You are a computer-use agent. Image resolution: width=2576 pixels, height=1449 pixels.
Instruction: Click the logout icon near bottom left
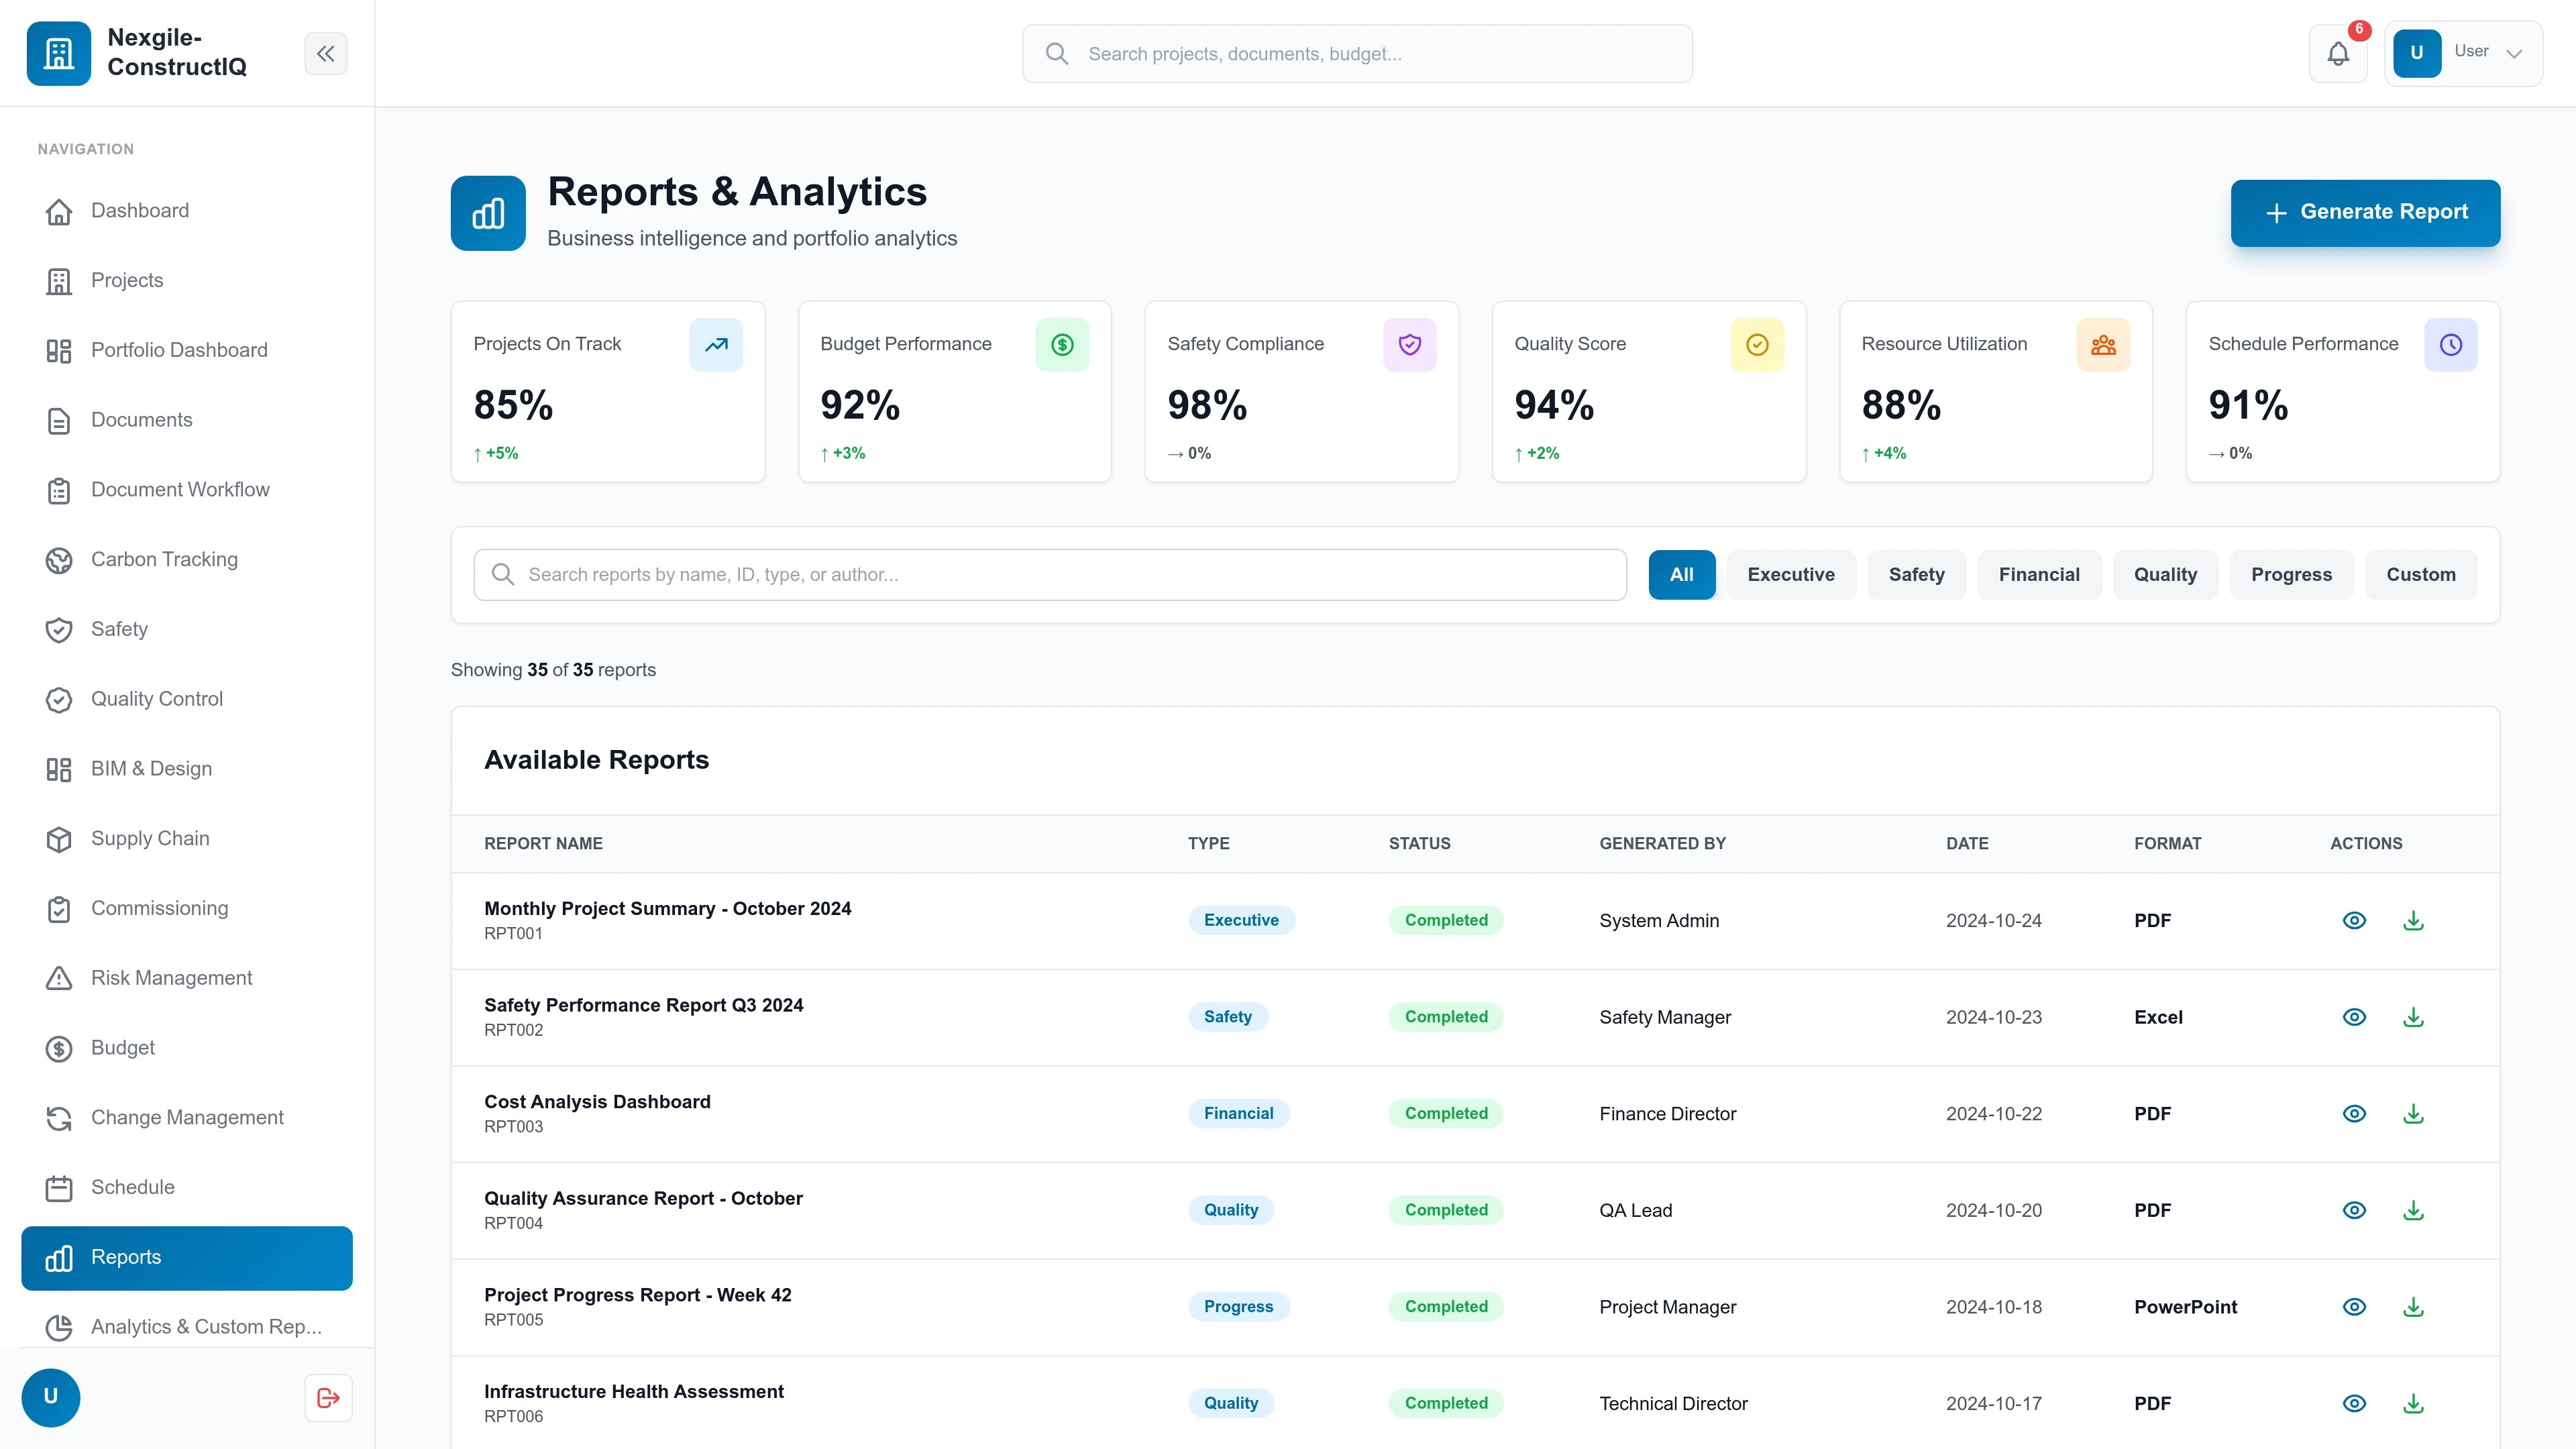pos(327,1397)
